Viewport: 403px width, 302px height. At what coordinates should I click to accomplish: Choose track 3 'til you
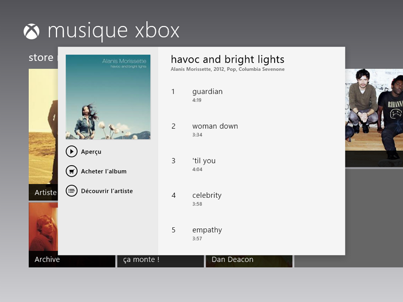pos(204,160)
